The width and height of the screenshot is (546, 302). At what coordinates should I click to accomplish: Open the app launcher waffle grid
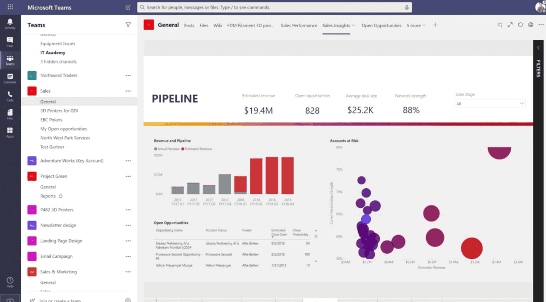pos(10,8)
